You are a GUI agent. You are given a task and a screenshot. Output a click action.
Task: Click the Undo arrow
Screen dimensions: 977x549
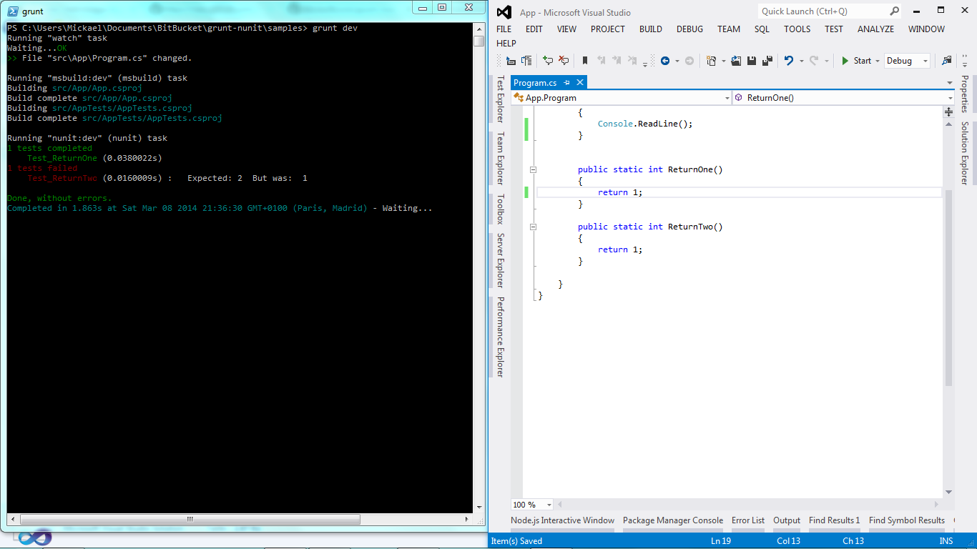coord(789,61)
